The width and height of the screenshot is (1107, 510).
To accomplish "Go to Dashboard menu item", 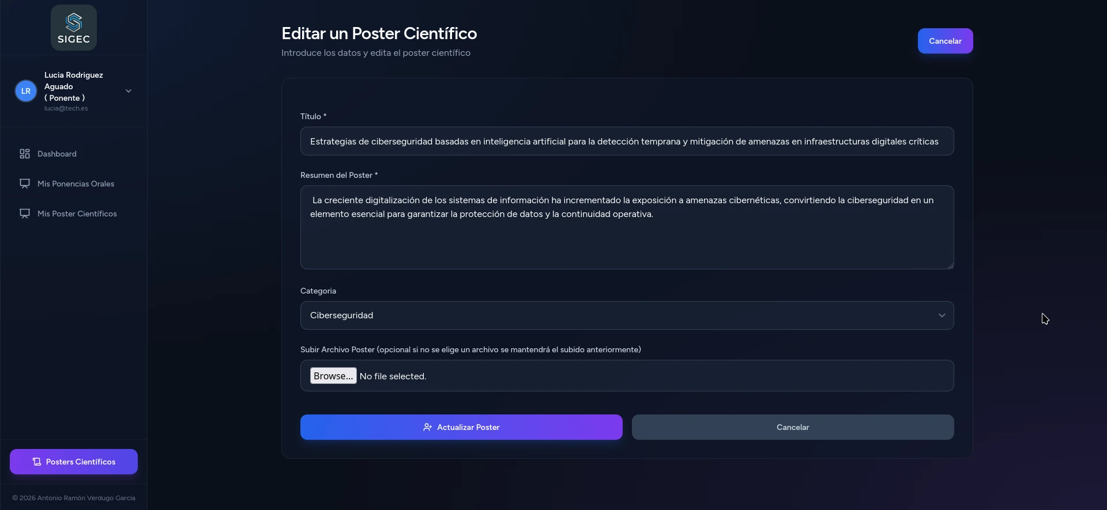I will tap(57, 154).
